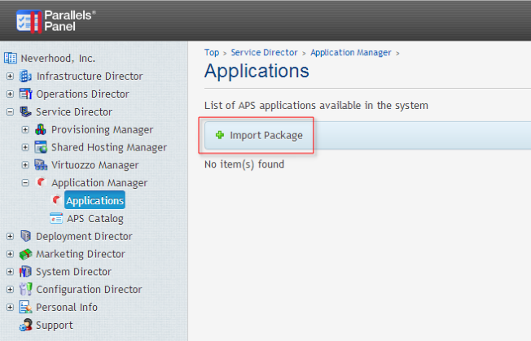Click the APS Catalog icon
Image resolution: width=531 pixels, height=341 pixels.
tap(56, 219)
